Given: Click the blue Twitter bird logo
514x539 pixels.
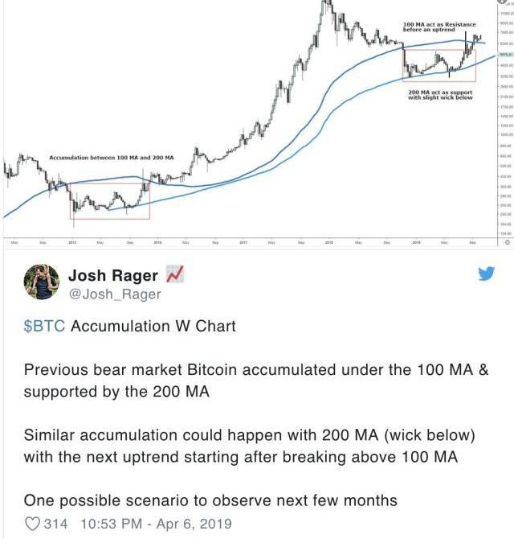Looking at the screenshot, I should 487,274.
